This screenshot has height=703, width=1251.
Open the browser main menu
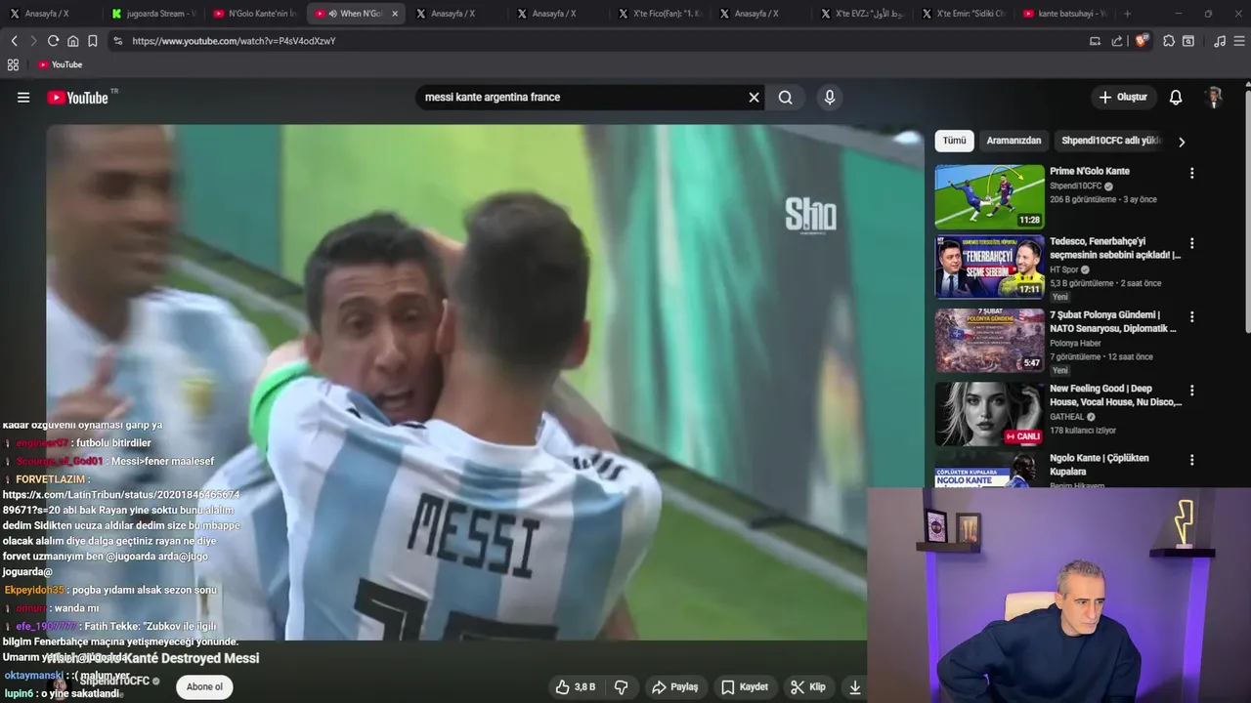pyautogui.click(x=1239, y=41)
